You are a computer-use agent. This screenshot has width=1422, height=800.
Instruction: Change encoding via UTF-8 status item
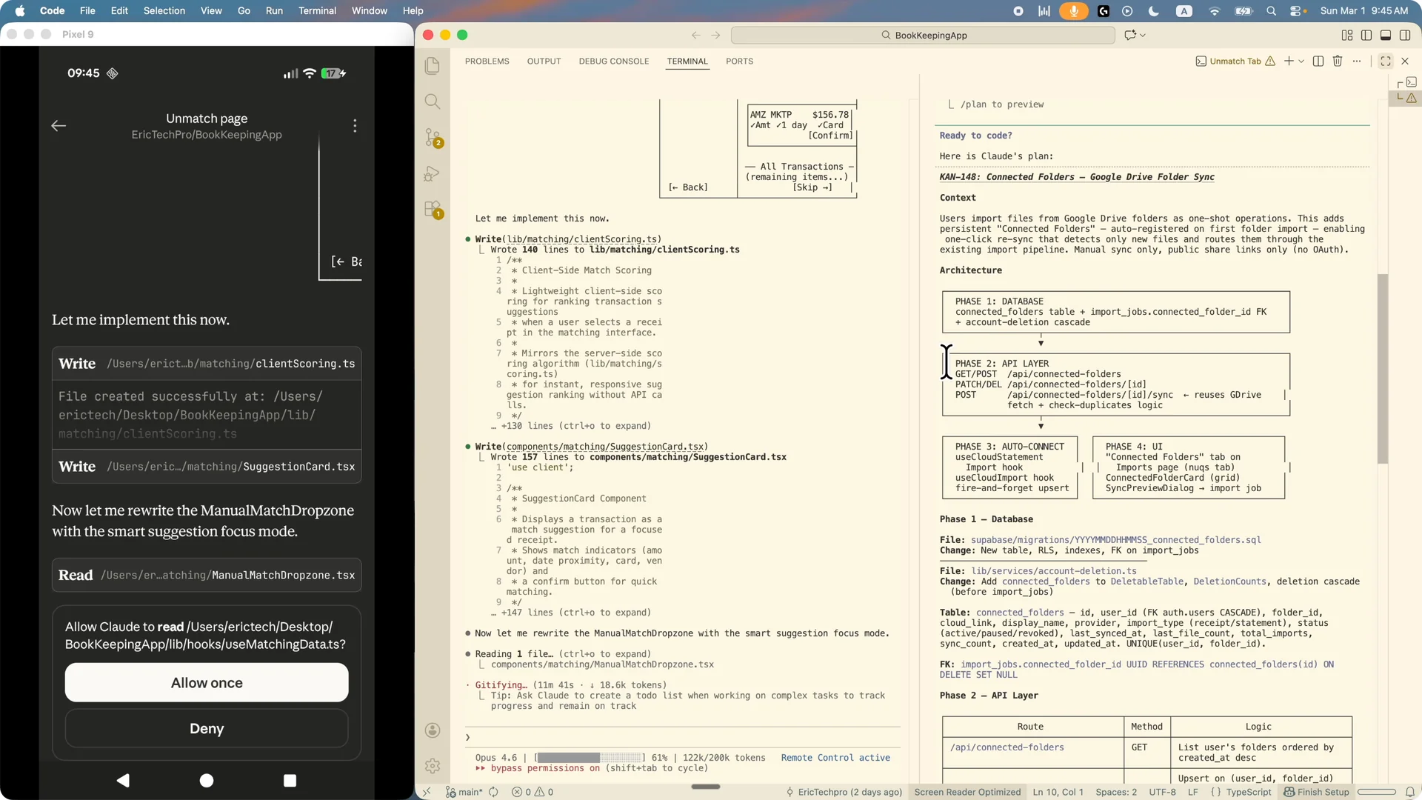tap(1162, 792)
